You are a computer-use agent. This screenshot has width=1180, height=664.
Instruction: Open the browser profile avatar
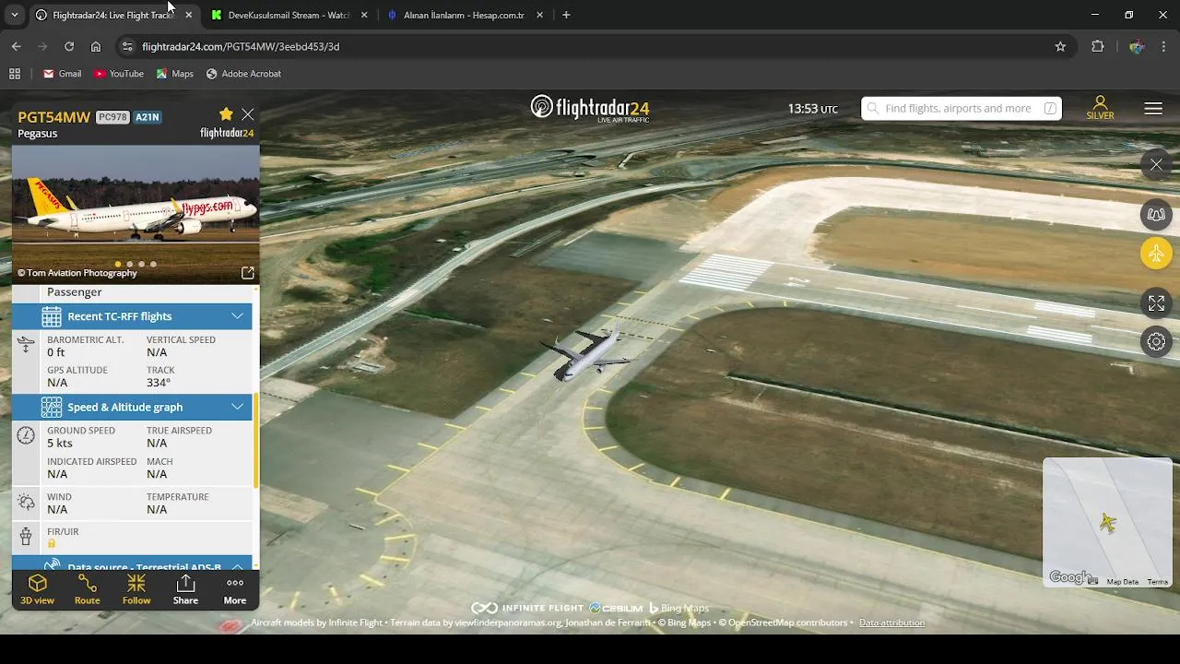(x=1137, y=46)
